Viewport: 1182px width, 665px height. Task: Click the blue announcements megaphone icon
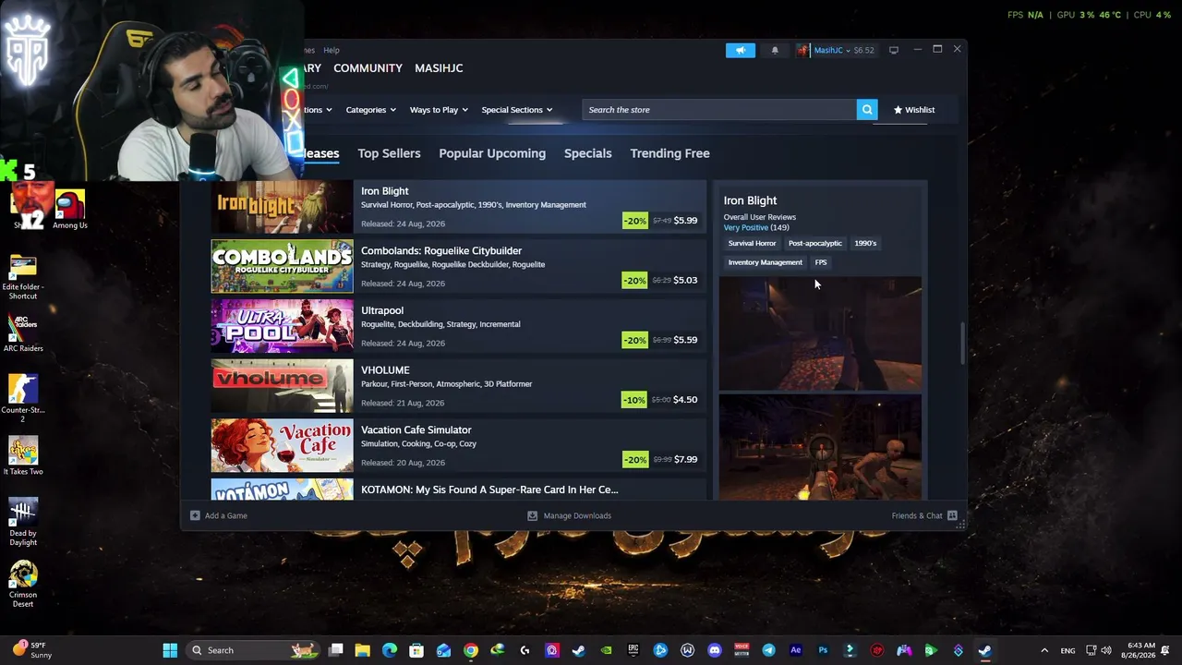pyautogui.click(x=740, y=50)
